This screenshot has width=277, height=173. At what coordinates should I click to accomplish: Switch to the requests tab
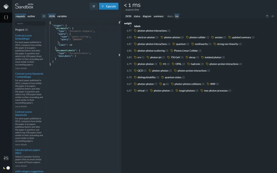click(x=20, y=16)
